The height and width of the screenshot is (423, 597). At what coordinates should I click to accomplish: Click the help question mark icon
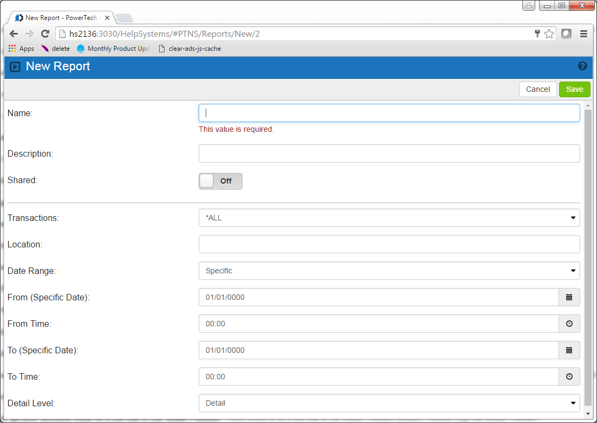point(582,66)
